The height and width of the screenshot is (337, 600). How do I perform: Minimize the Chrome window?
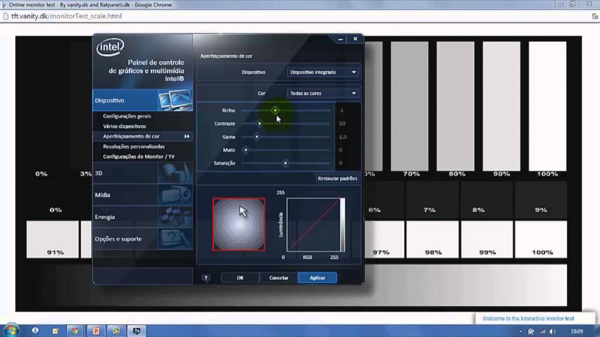click(561, 4)
